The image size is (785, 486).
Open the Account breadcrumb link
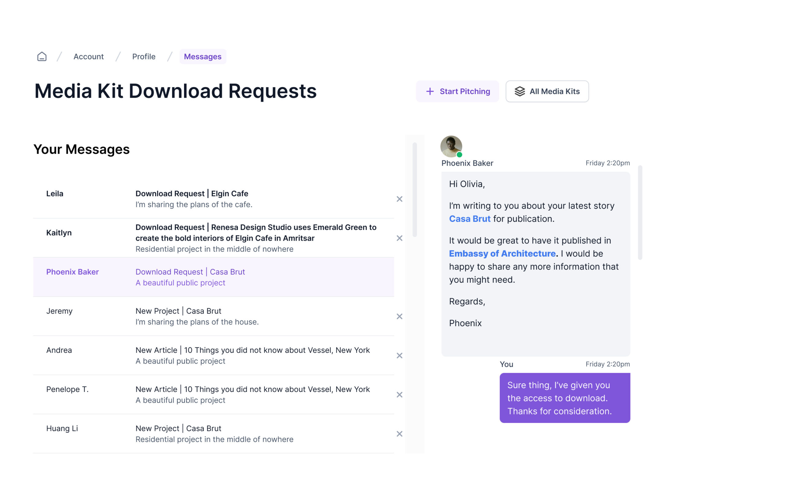point(89,57)
